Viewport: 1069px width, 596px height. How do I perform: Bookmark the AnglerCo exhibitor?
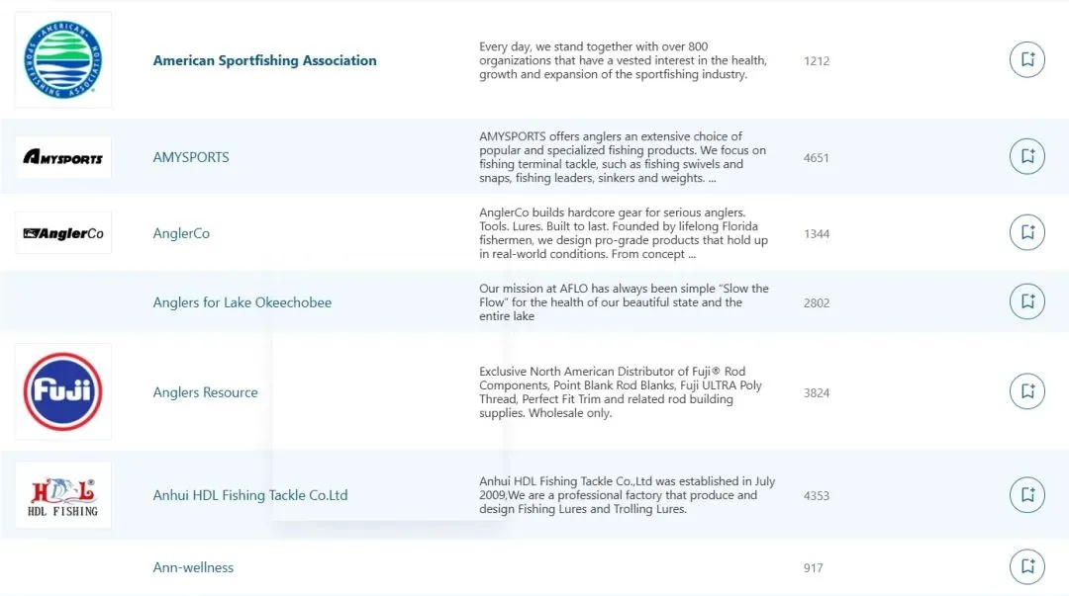(x=1026, y=233)
